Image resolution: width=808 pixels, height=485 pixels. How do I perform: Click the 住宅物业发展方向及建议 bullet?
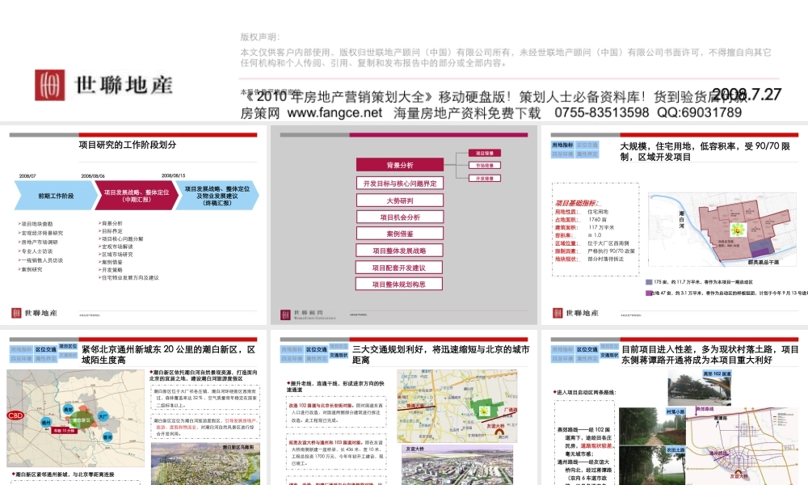click(x=128, y=277)
